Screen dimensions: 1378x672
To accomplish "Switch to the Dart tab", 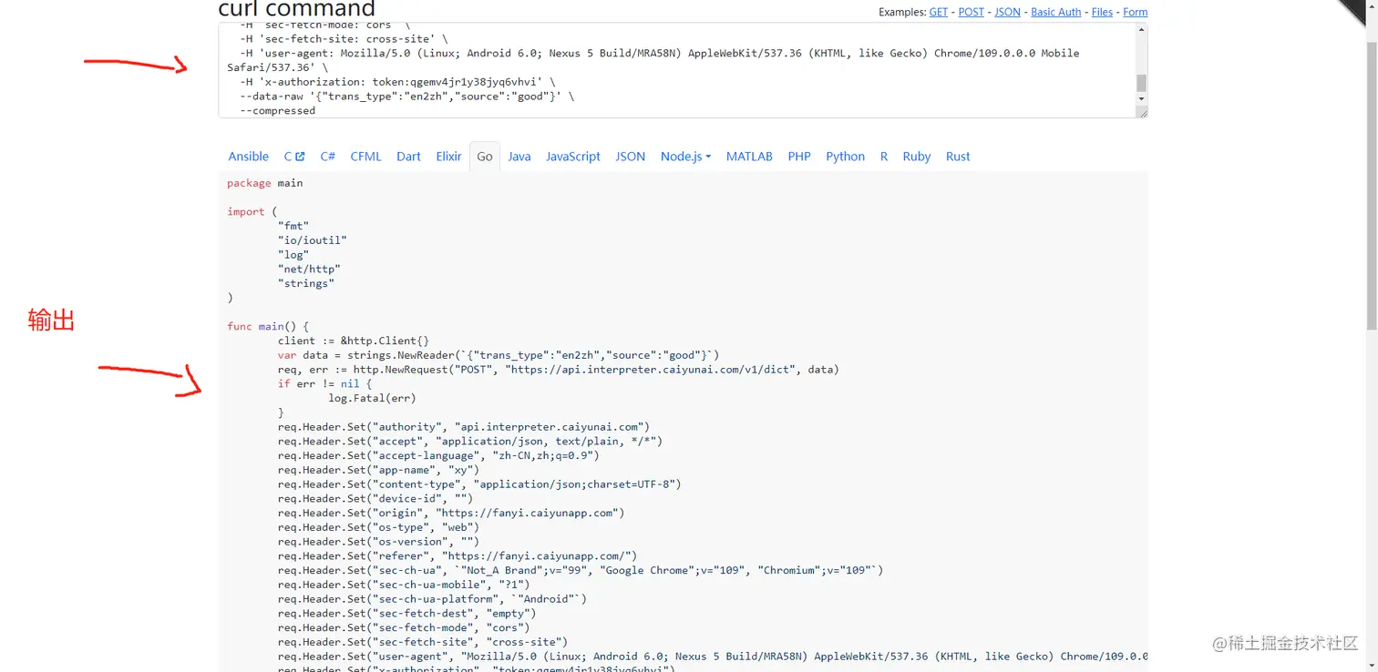I will tap(408, 157).
